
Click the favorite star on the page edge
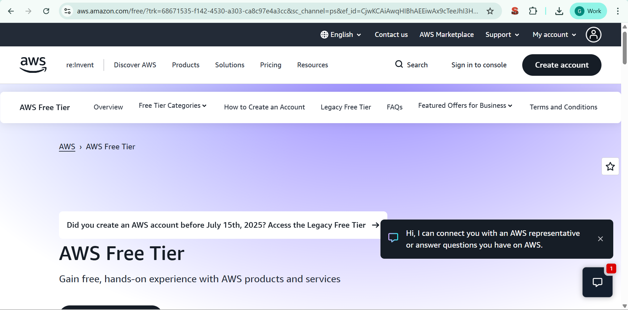point(610,166)
